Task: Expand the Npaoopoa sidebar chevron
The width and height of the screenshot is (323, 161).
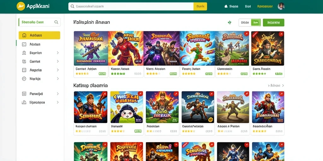Action: 58,102
